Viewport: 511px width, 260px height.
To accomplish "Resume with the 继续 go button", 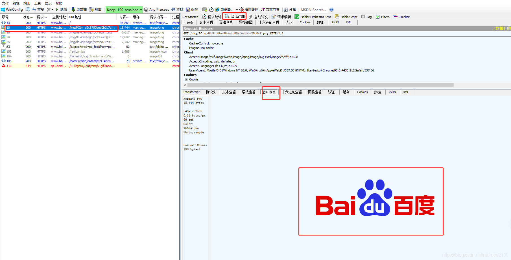I will [61, 10].
